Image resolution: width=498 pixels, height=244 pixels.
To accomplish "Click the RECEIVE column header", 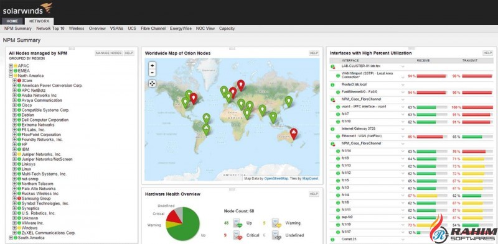I will click(423, 60).
